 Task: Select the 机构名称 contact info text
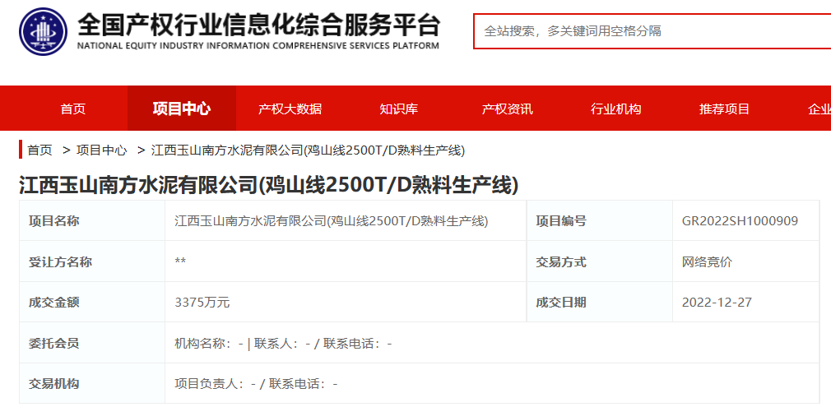click(x=283, y=344)
